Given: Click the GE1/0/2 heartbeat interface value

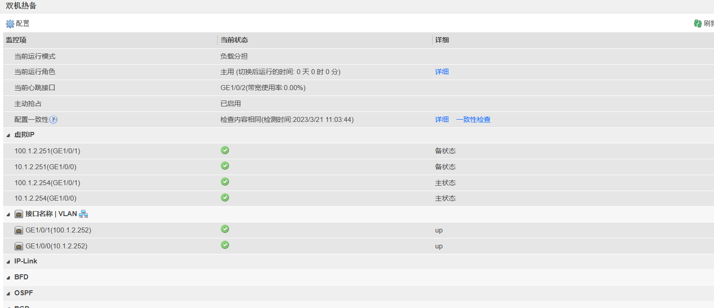Looking at the screenshot, I should pyautogui.click(x=263, y=88).
